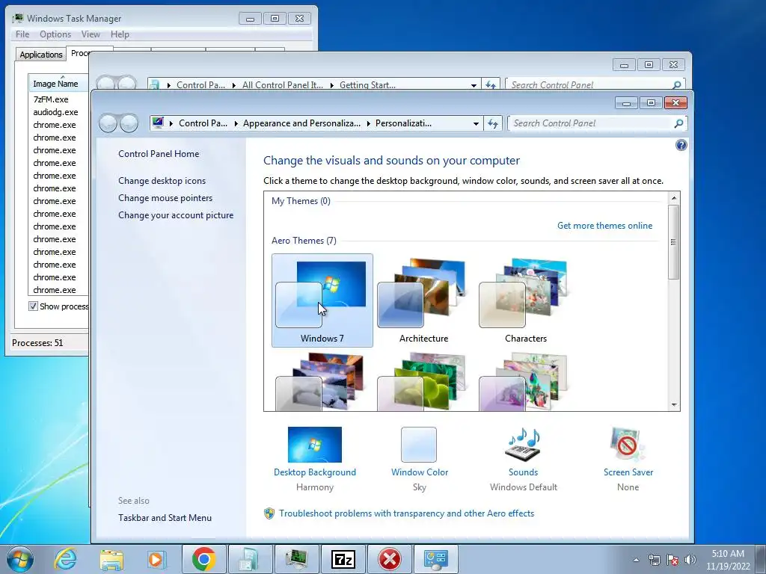This screenshot has width=766, height=574.
Task: Click Change mouse pointers link
Action: 165,197
